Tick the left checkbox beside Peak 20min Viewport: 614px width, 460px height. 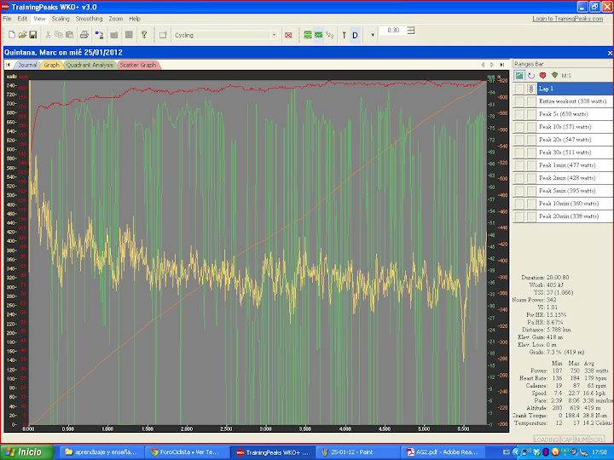tap(519, 216)
